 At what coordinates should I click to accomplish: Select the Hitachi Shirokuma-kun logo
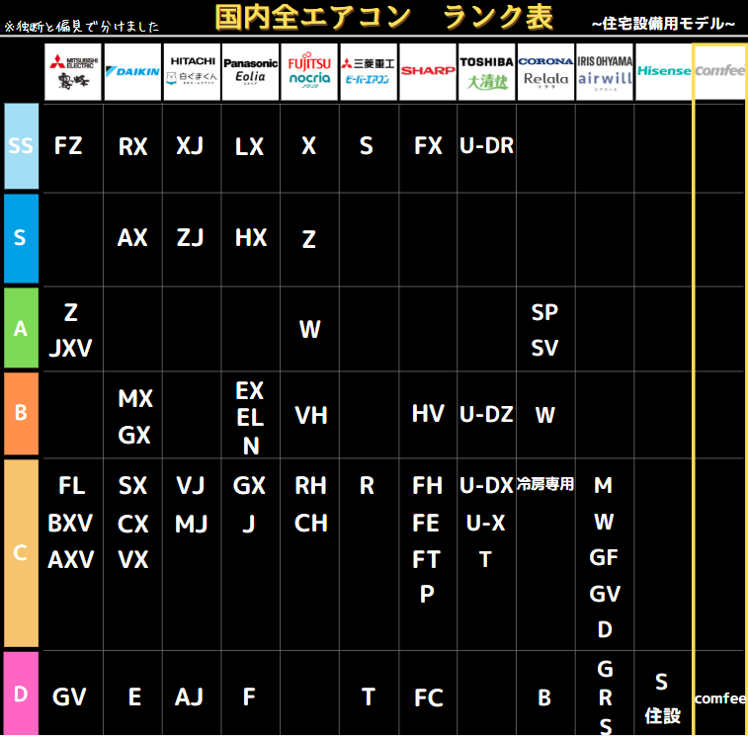193,71
